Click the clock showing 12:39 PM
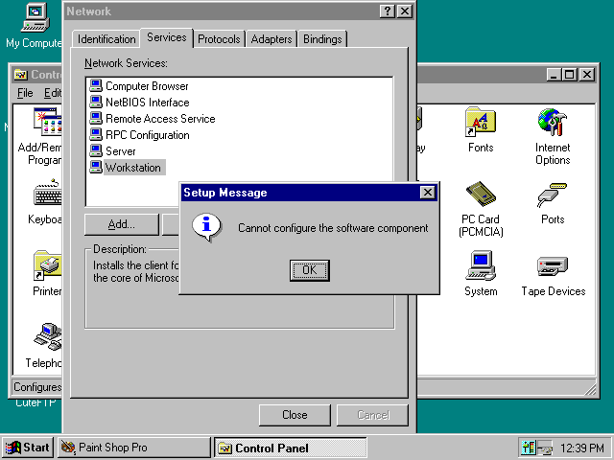This screenshot has height=460, width=614. 581,448
